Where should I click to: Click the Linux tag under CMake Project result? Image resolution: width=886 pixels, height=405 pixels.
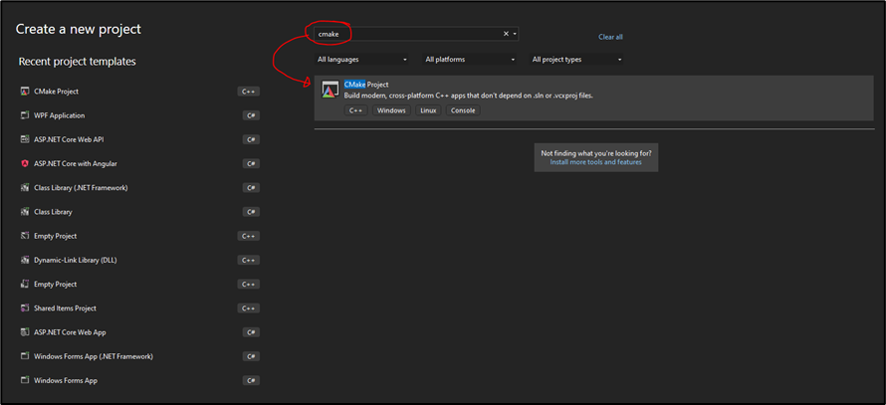428,110
